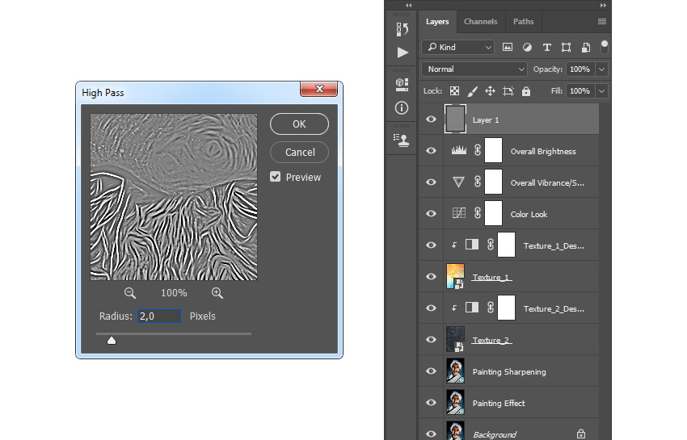The width and height of the screenshot is (687, 440).
Task: Open the Normal blend mode dropdown
Action: tap(474, 69)
